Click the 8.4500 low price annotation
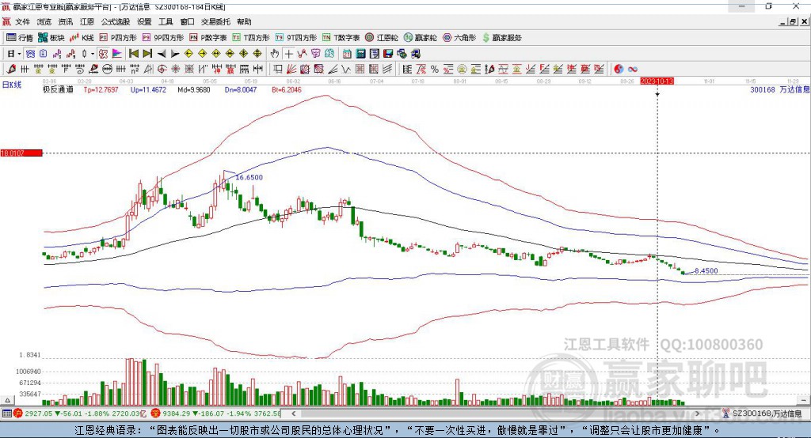This screenshot has height=438, width=811. (x=706, y=270)
